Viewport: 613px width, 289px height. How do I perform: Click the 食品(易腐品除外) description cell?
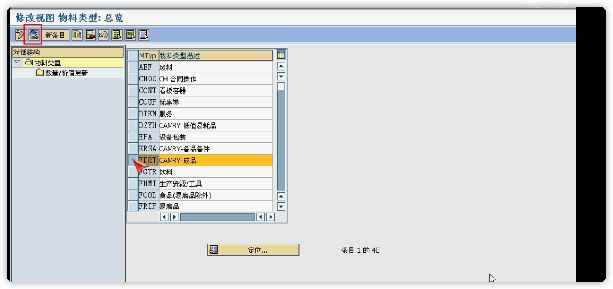pyautogui.click(x=215, y=195)
